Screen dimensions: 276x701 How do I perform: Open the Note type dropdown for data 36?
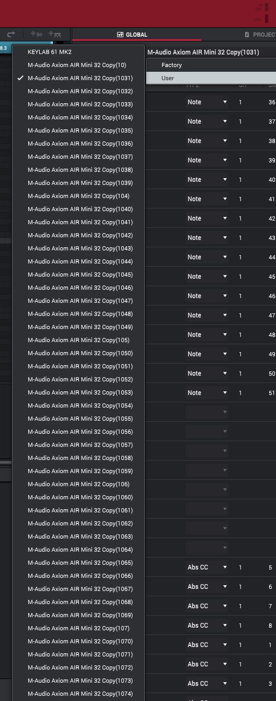pos(207,102)
